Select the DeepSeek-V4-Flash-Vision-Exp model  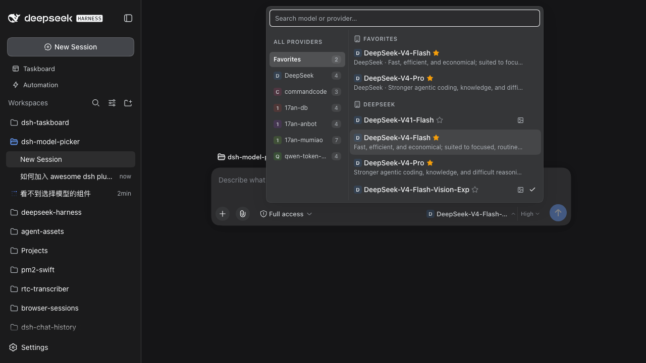pyautogui.click(x=445, y=190)
